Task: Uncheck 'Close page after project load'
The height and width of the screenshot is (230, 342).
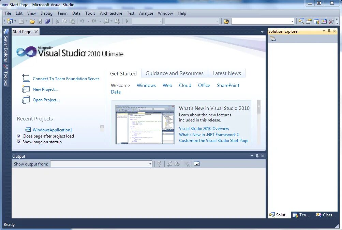Action: [18, 136]
